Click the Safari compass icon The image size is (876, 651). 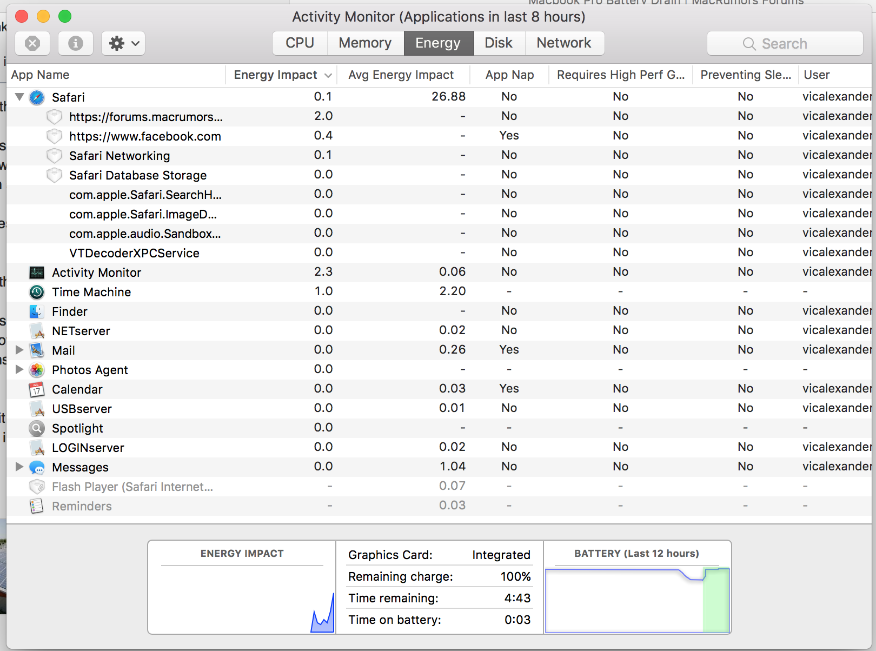[x=37, y=97]
